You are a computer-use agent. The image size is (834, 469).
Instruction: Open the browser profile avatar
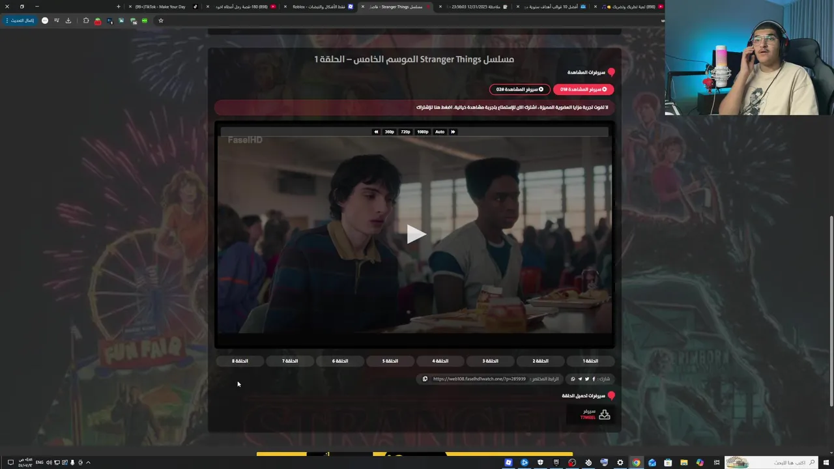[45, 20]
